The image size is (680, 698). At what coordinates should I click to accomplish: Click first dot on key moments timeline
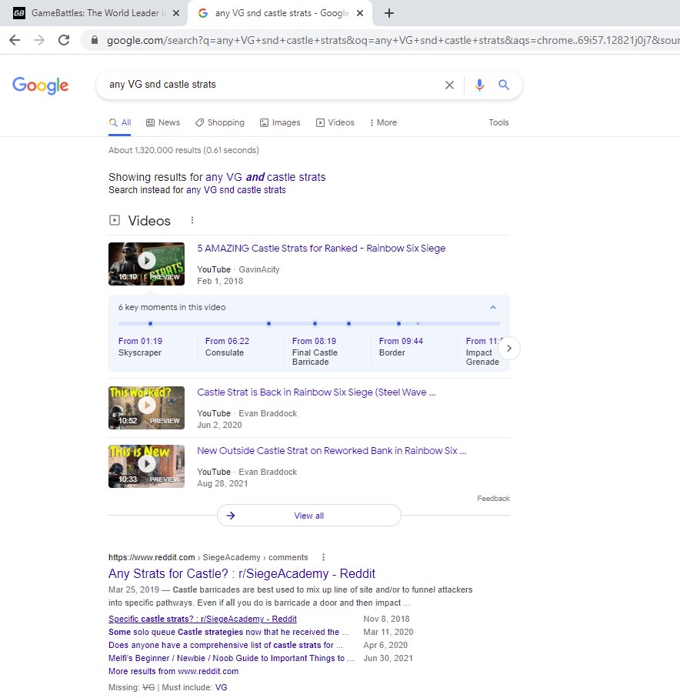point(151,324)
